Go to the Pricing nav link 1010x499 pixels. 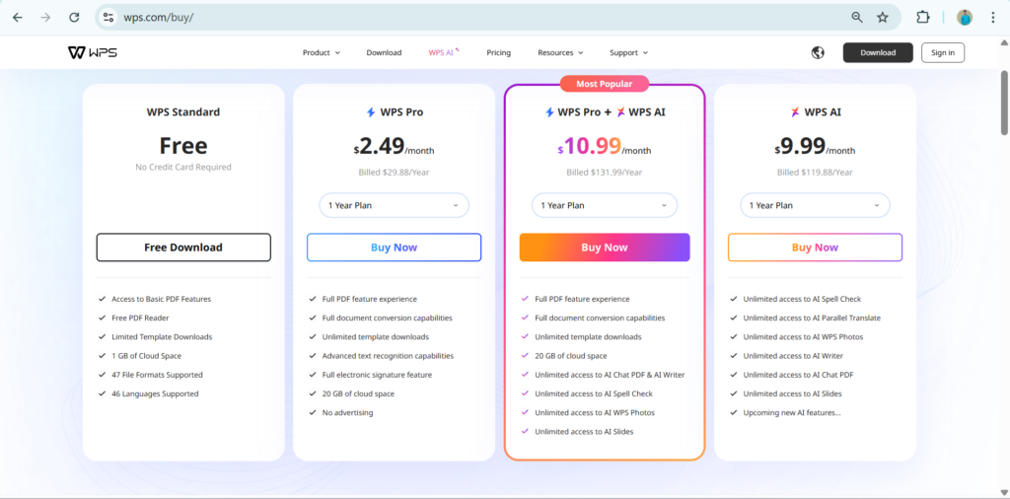(498, 53)
